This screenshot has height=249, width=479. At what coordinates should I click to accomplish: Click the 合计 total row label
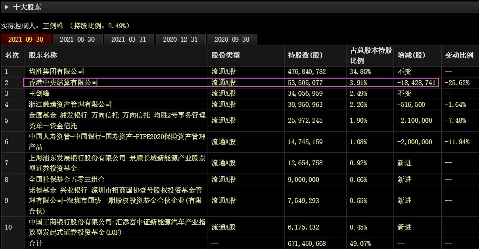click(35, 243)
